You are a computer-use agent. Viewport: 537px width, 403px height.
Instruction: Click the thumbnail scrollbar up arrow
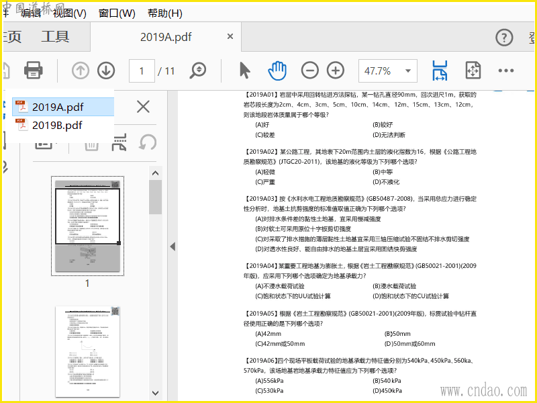click(156, 173)
